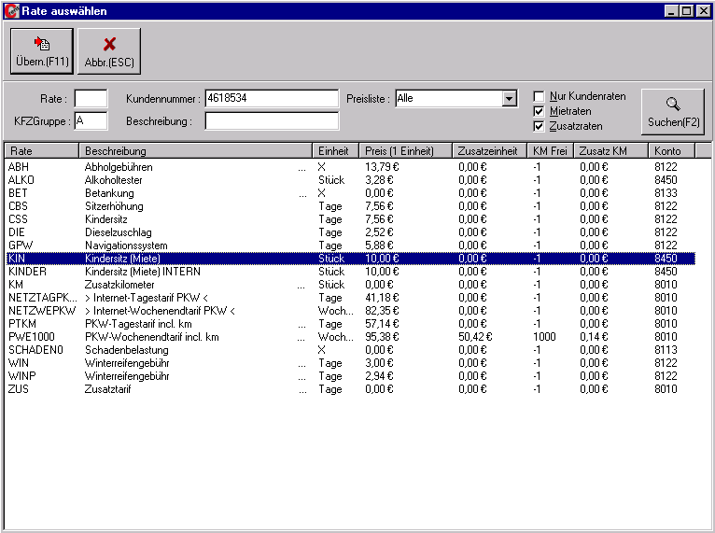
Task: Uncheck the Mietraten checkbox
Action: pos(539,111)
